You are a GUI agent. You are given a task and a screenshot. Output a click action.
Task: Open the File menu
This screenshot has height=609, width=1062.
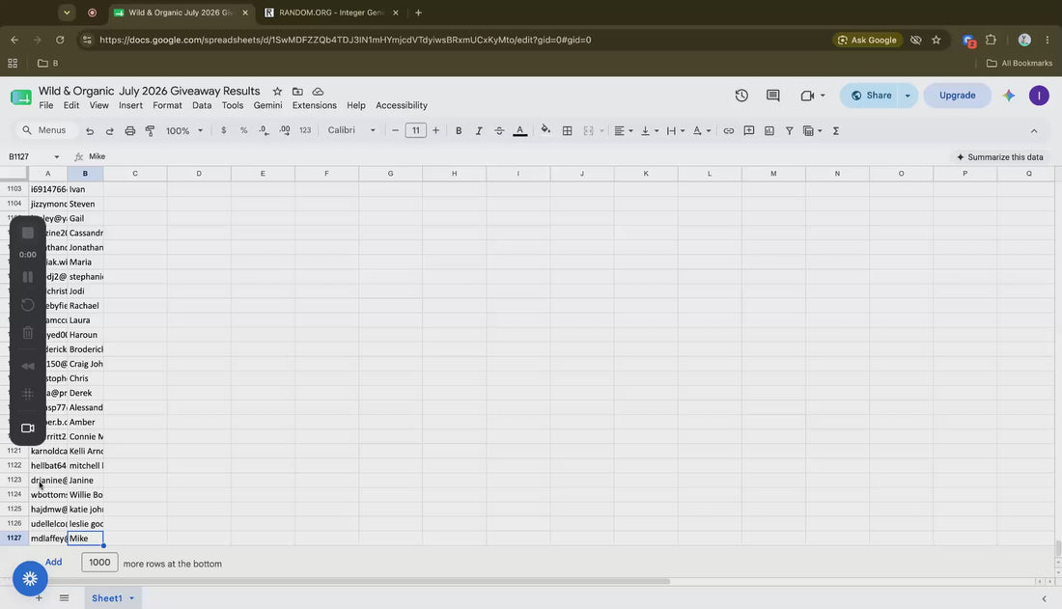(x=46, y=105)
